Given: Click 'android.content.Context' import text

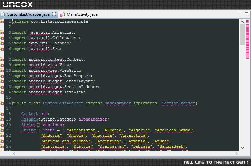Looking at the screenshot, I should 56,60.
